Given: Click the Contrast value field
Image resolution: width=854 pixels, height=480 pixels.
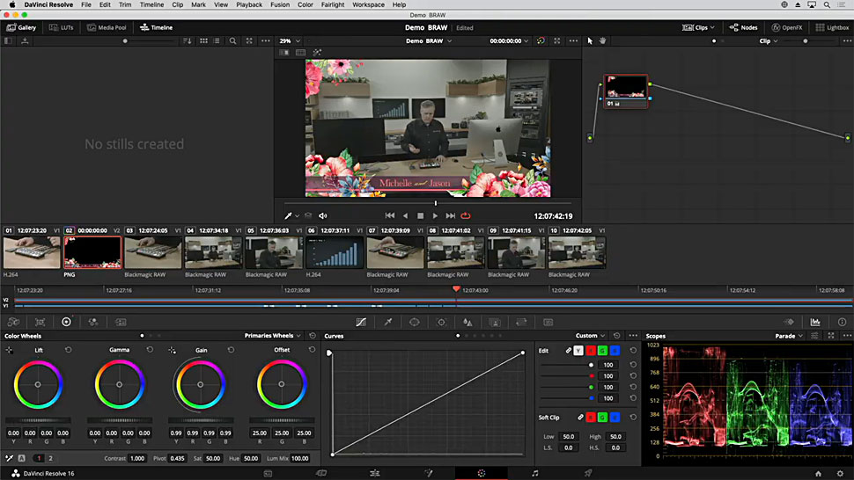Looking at the screenshot, I should [x=137, y=458].
